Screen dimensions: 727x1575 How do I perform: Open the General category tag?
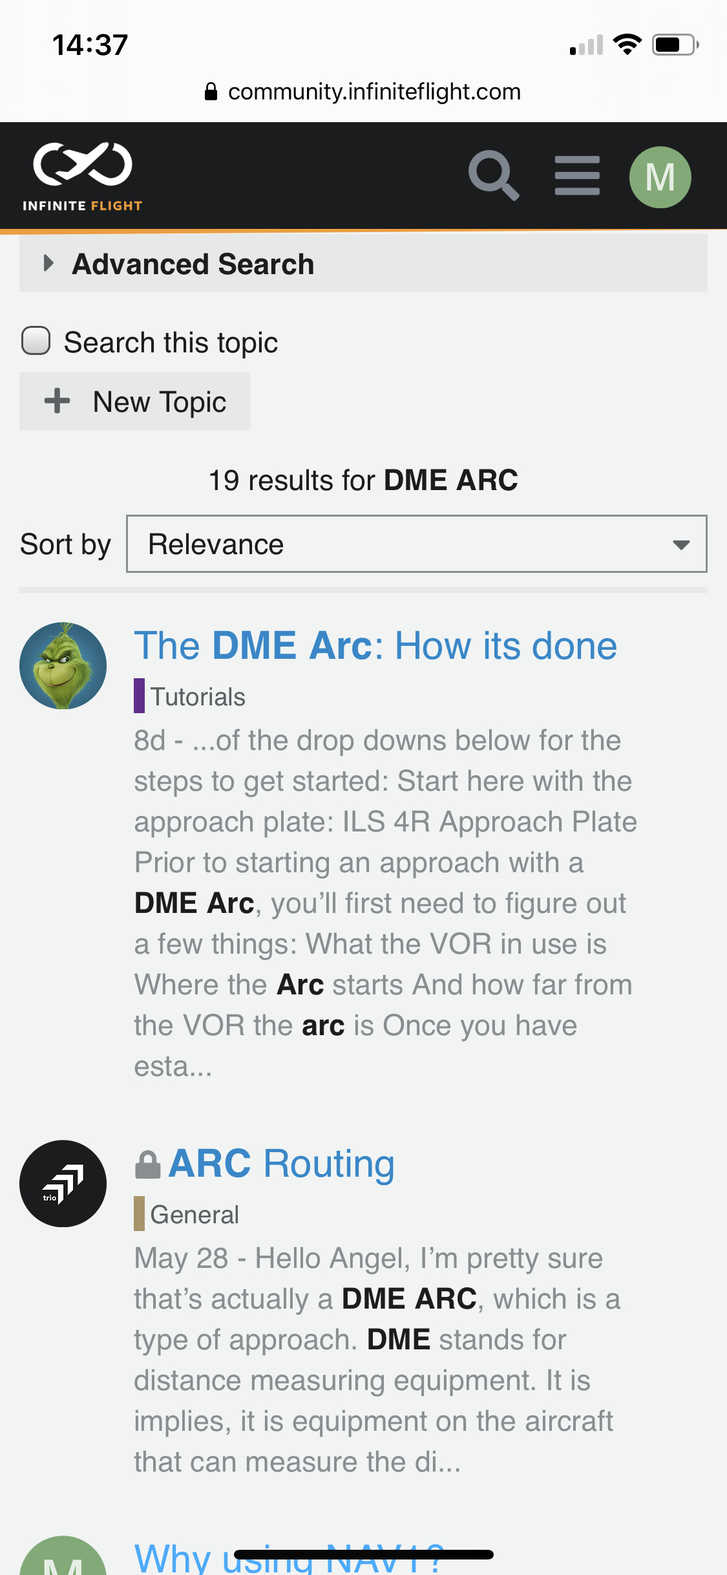(x=187, y=1214)
